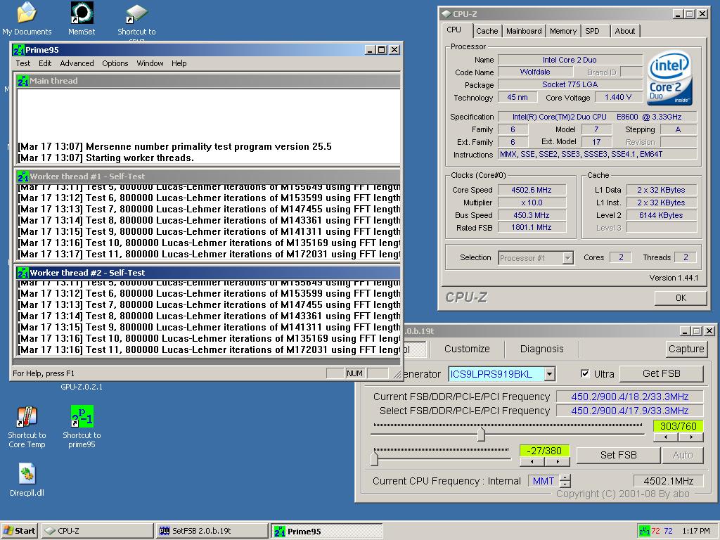Switch to SetFSB in the taskbar
The image size is (720, 540).
[212, 531]
